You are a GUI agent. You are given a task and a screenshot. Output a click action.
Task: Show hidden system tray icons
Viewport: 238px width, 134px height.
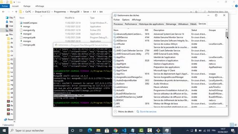(x=187, y=131)
